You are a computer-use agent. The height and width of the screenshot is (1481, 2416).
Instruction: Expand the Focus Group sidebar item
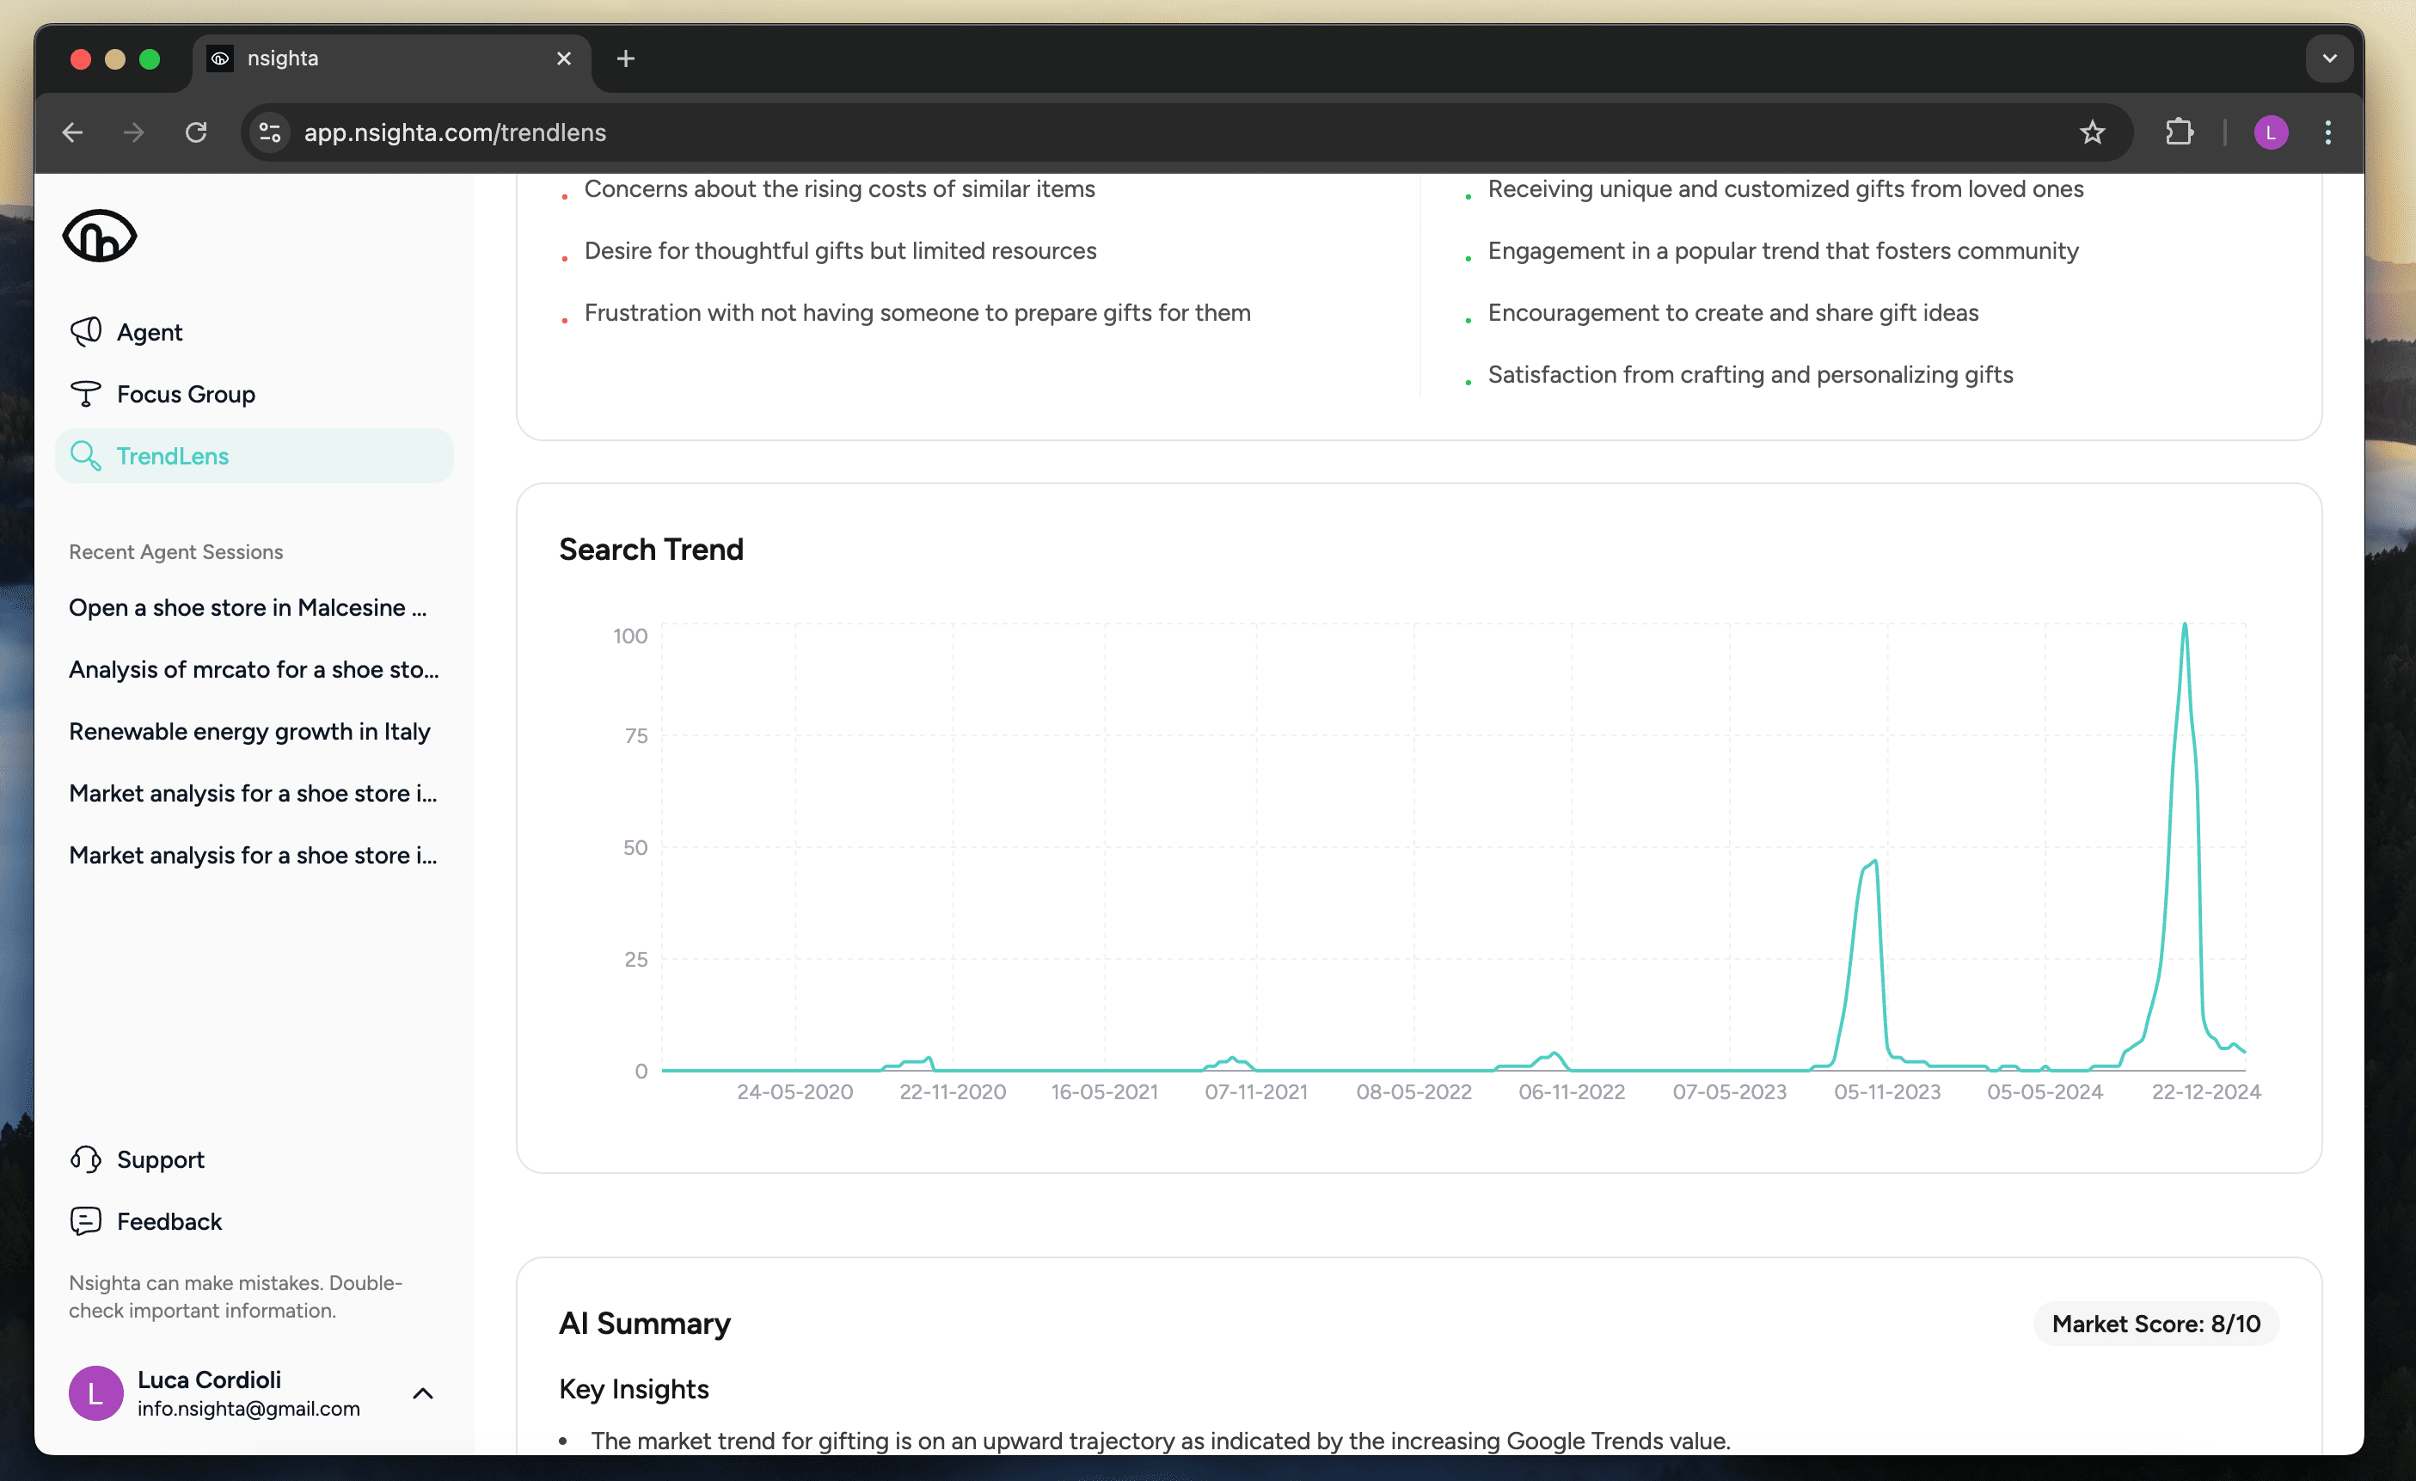pos(187,394)
